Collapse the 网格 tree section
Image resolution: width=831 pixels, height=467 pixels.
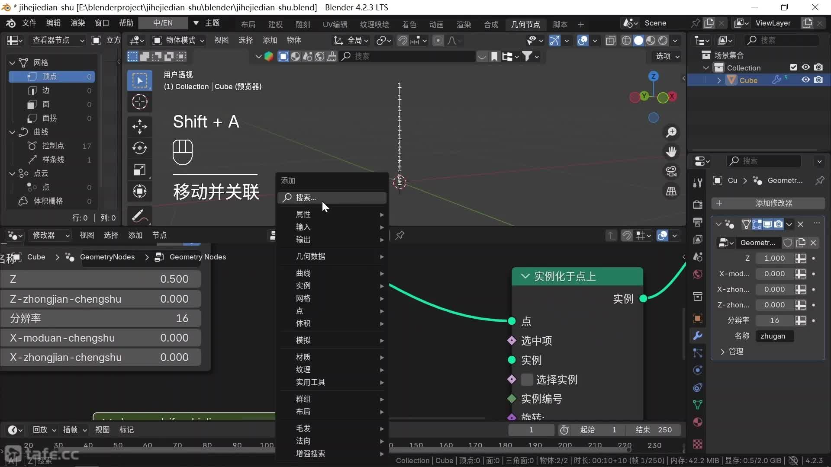point(13,63)
